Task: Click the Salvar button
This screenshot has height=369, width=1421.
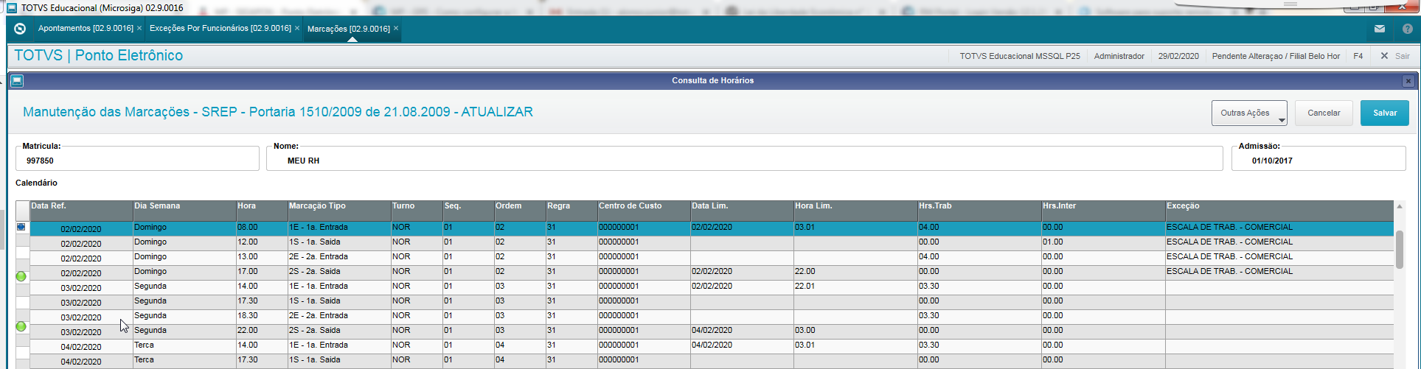Action: click(x=1385, y=113)
